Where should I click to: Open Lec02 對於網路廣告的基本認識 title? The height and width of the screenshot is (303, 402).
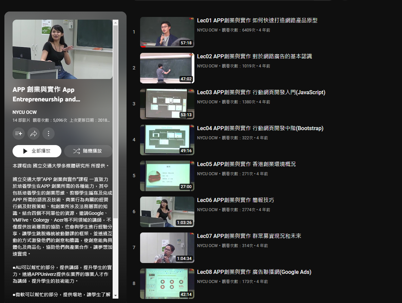point(254,57)
